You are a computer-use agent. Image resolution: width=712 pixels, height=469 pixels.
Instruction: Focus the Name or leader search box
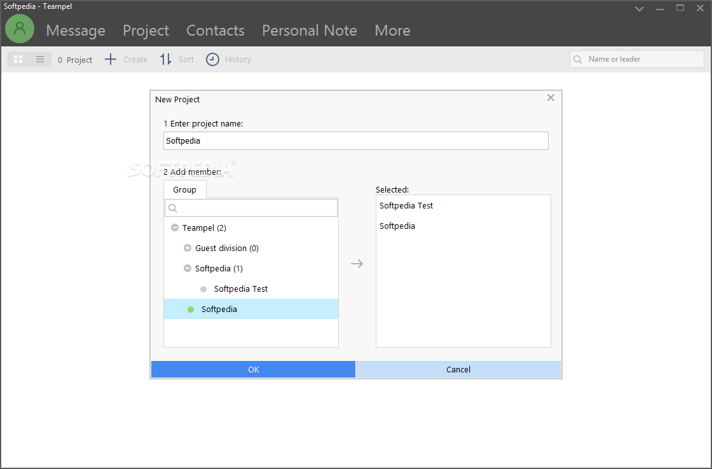pos(636,59)
